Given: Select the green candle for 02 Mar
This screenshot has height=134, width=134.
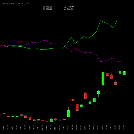Looking at the screenshot, I should (69, 114).
